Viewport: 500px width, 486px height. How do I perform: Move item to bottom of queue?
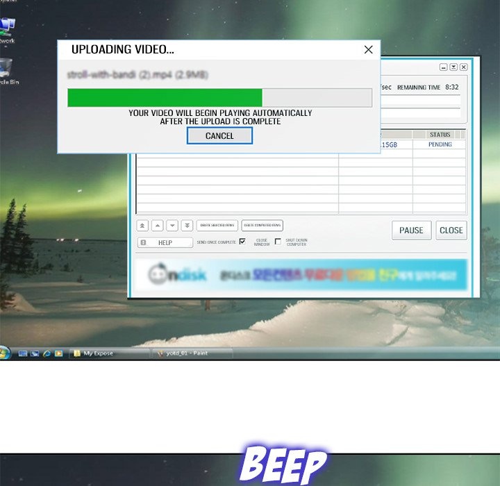pyautogui.click(x=187, y=226)
